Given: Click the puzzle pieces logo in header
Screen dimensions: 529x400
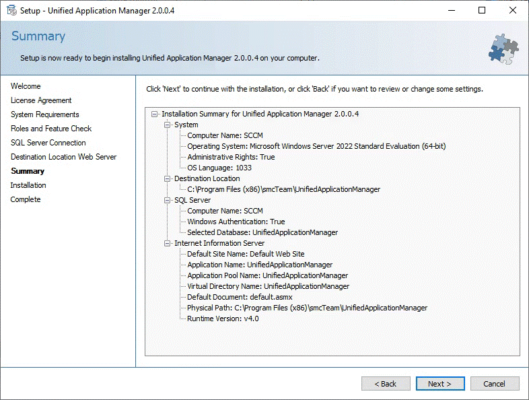Looking at the screenshot, I should 504,49.
